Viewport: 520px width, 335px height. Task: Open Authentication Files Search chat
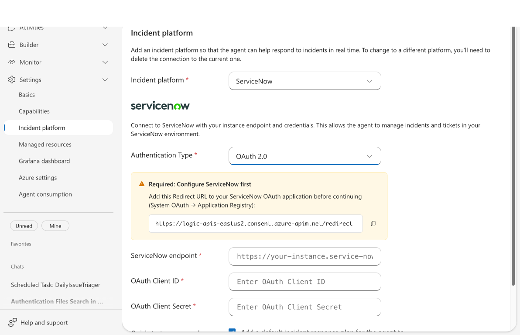pyautogui.click(x=57, y=301)
